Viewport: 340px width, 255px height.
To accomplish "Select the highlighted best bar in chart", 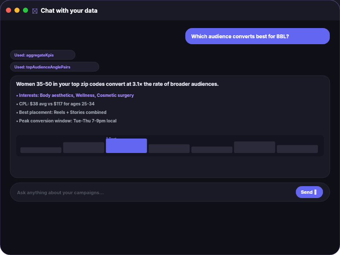I will (126, 146).
